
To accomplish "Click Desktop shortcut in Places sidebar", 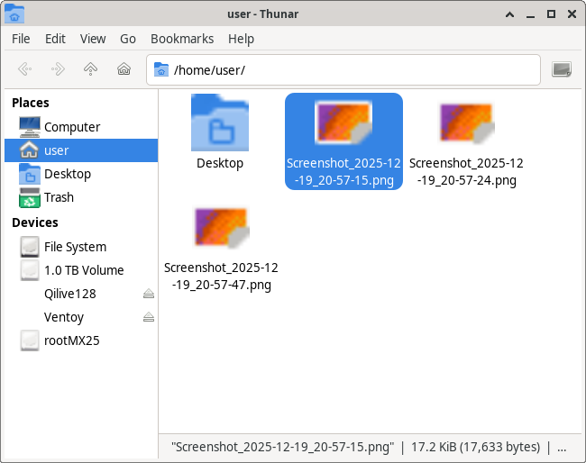I will pos(67,174).
